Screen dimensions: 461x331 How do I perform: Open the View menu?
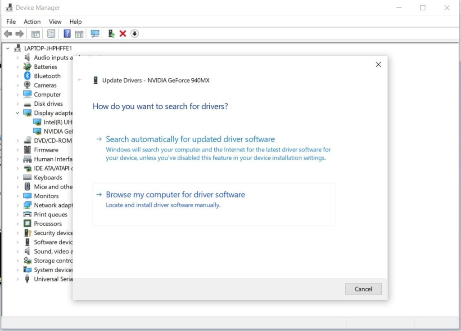(55, 22)
